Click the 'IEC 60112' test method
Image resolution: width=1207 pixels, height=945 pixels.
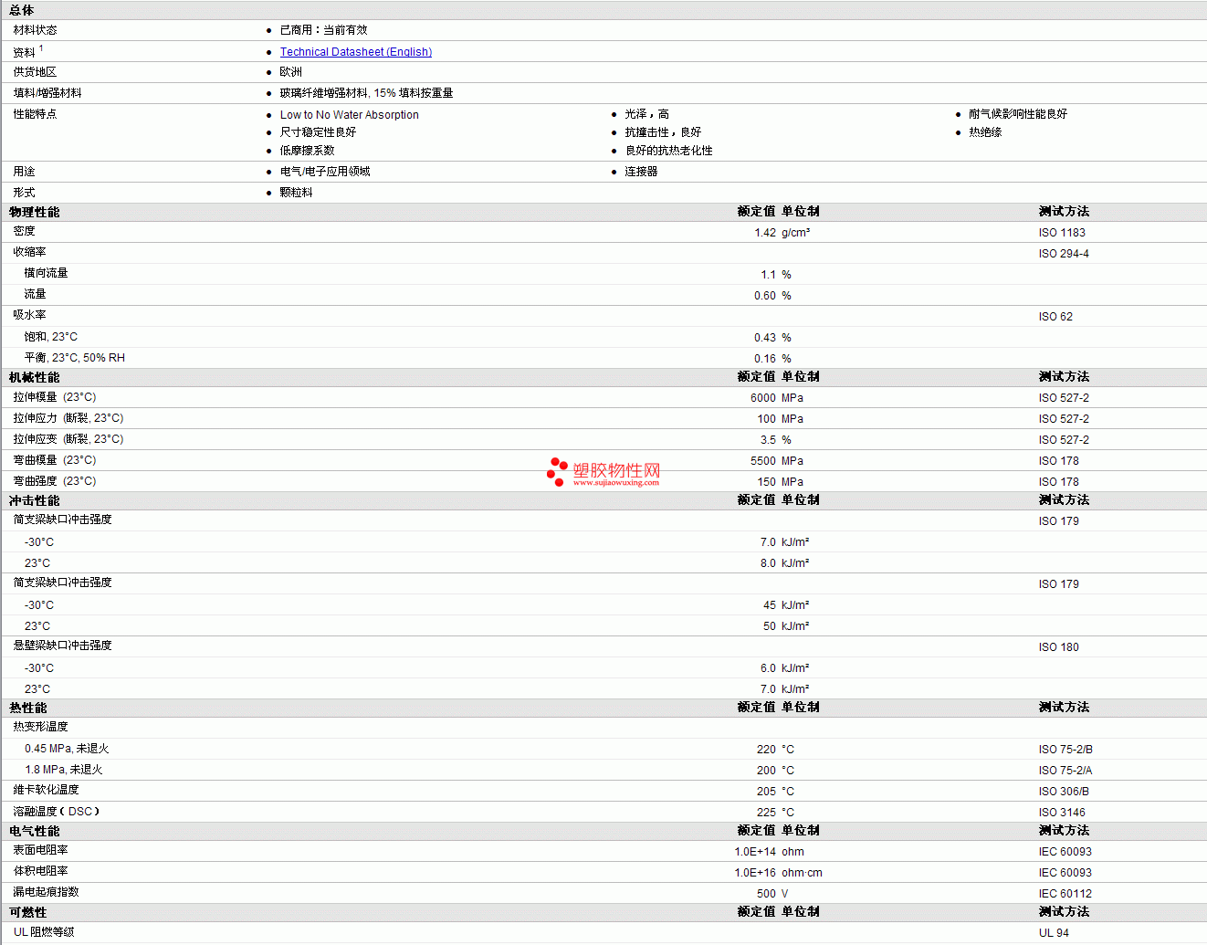tap(1065, 894)
